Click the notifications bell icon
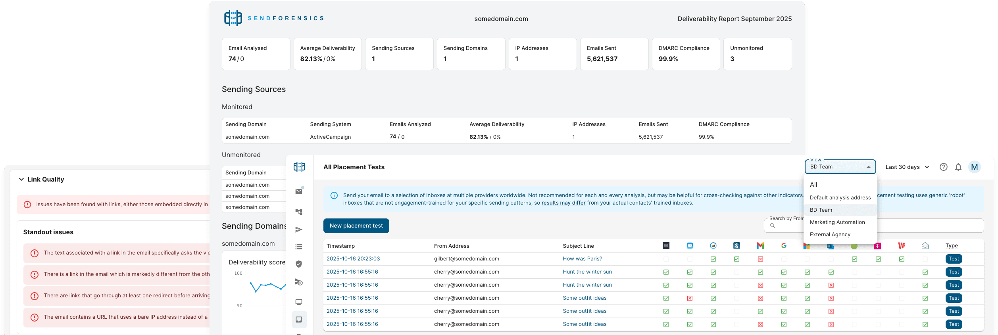Viewport: 998px width, 335px height. 958,167
